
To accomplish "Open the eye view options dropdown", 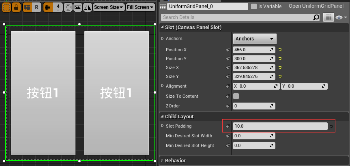I will [341, 17].
